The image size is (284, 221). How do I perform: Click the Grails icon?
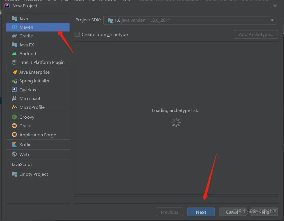[14, 126]
